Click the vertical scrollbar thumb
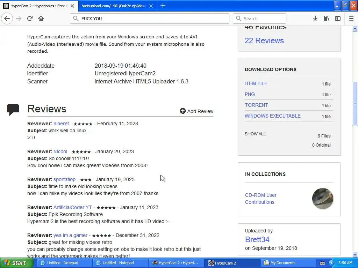The width and height of the screenshot is (358, 268). [355, 103]
